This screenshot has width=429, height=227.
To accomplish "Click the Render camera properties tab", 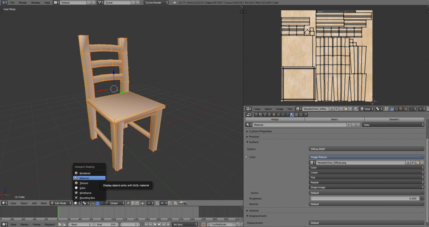I will pos(256,115).
